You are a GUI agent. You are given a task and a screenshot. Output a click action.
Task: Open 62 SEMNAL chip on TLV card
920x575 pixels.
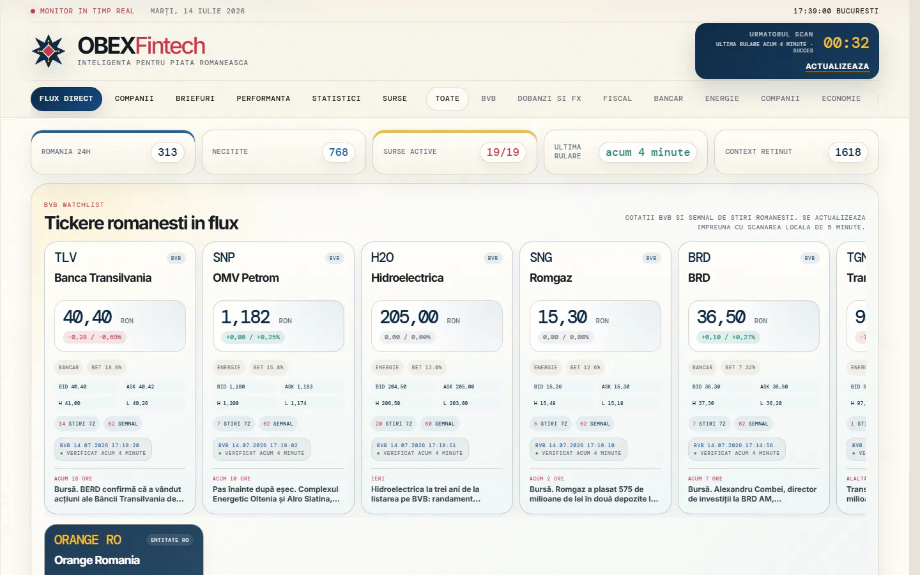point(123,424)
